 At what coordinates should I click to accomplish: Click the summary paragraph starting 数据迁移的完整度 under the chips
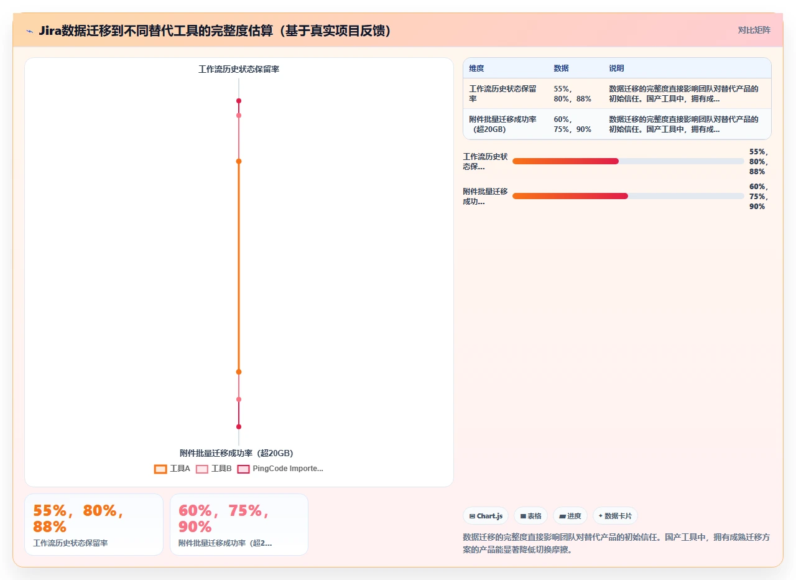click(x=617, y=543)
